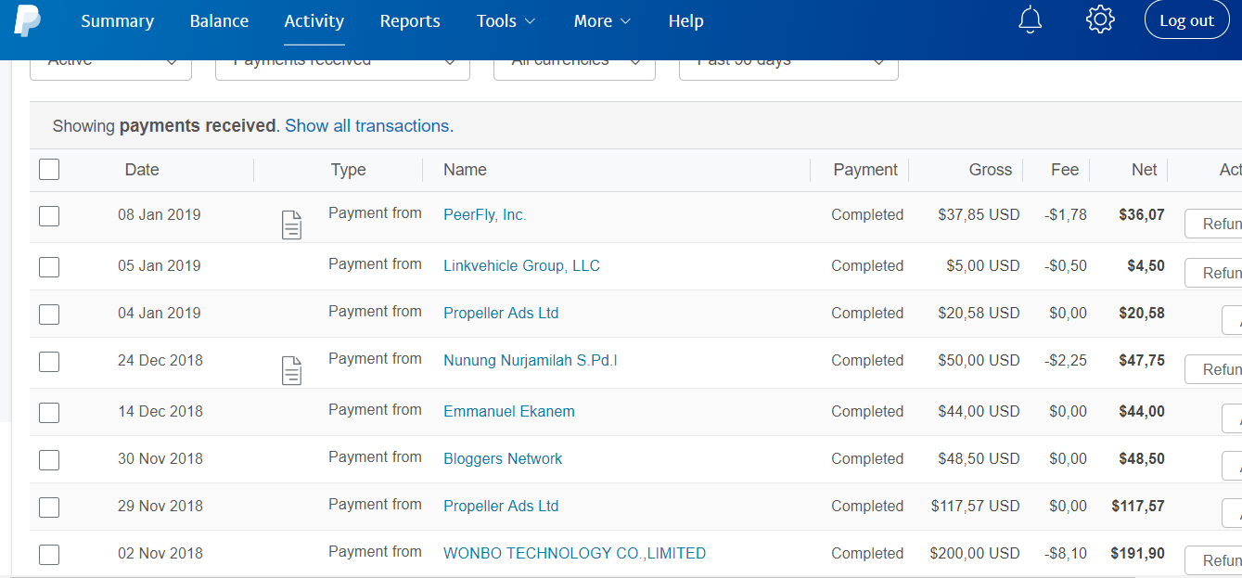Open PeerFly, Inc. transaction details
Screen dimensions: 1242x578
pyautogui.click(x=485, y=215)
